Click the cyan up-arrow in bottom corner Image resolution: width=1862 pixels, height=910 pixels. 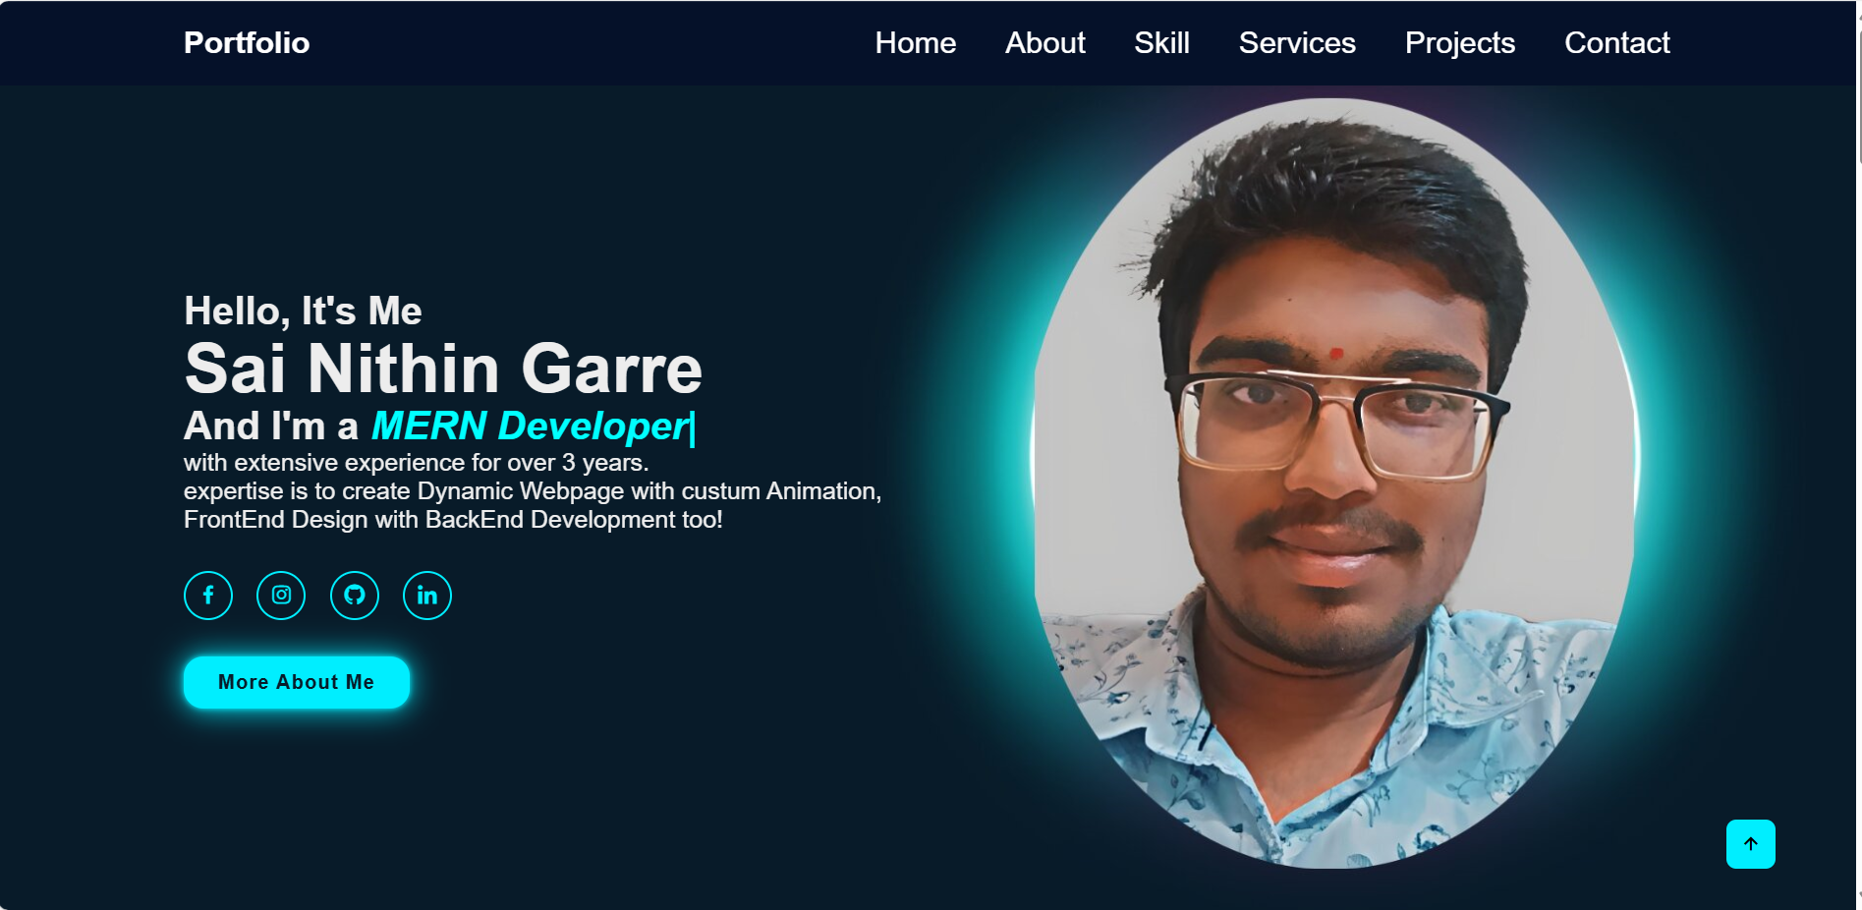coord(1750,842)
